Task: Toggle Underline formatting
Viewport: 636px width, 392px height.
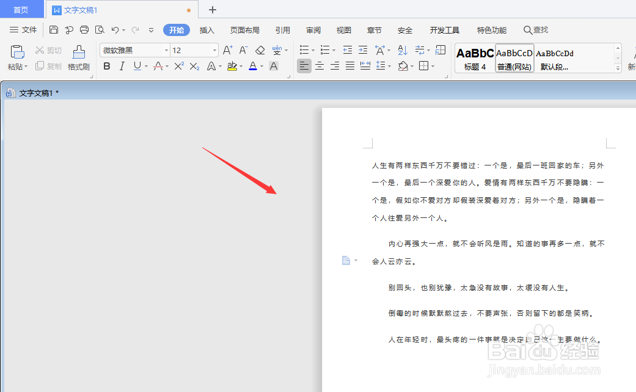Action: coord(137,66)
